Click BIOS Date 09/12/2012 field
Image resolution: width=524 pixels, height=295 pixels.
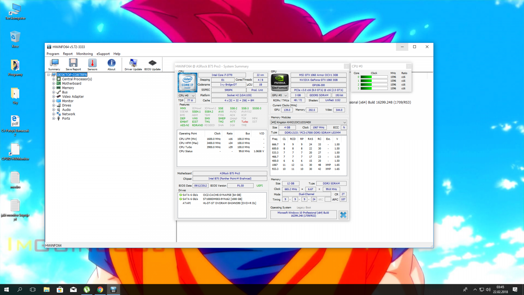click(200, 186)
